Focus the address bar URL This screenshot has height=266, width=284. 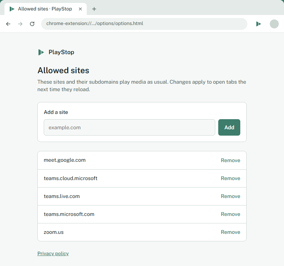point(144,24)
